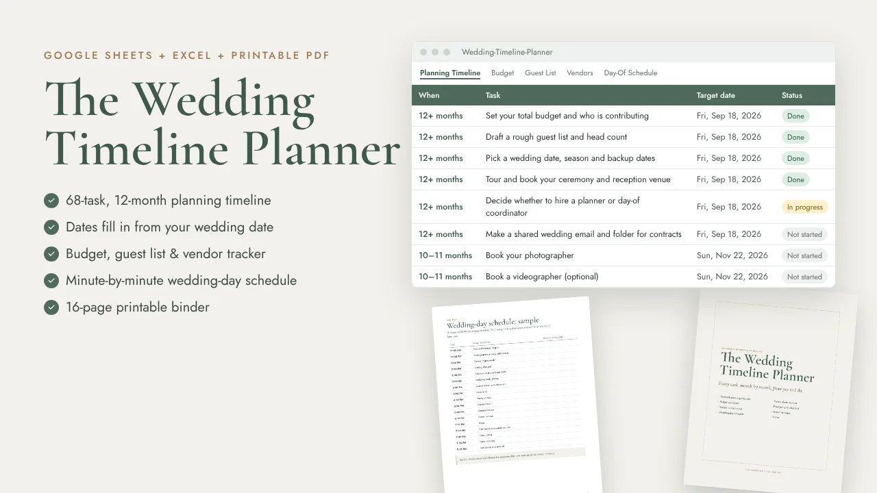Switch to the Day-Of Schedule tab

pyautogui.click(x=630, y=73)
